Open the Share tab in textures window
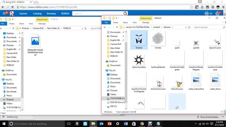Image resolution: width=226 pixels, height=127 pixels. 125,23
